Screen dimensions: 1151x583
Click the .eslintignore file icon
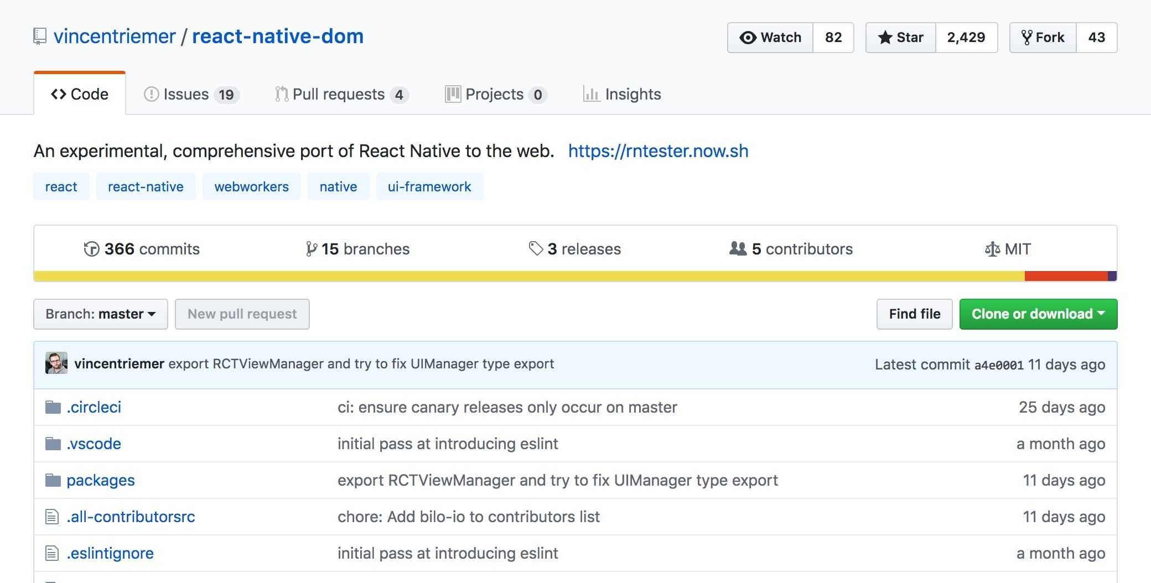52,553
